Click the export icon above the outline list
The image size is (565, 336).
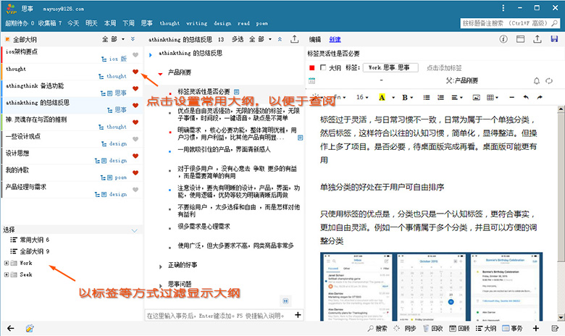pos(294,39)
